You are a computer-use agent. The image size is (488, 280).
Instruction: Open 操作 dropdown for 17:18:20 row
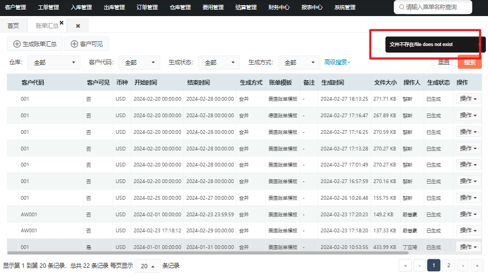pyautogui.click(x=468, y=230)
